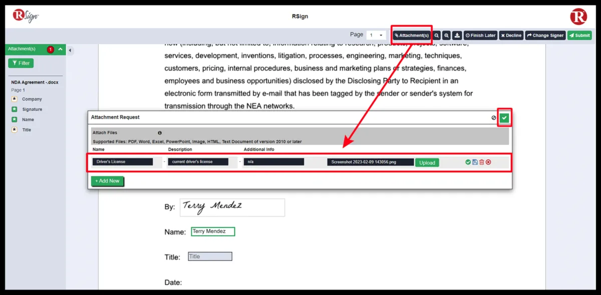Click the Supported Files text line
This screenshot has height=295, width=601.
[197, 142]
